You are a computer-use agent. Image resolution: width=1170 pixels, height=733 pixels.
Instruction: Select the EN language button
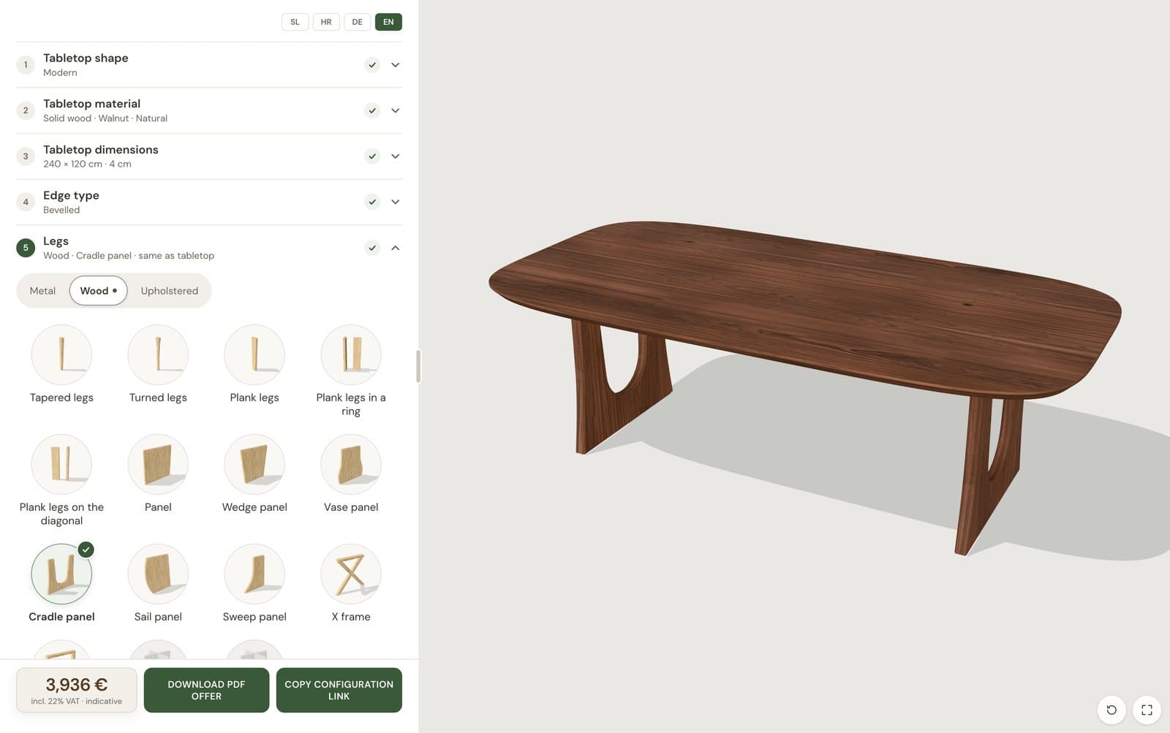point(388,22)
